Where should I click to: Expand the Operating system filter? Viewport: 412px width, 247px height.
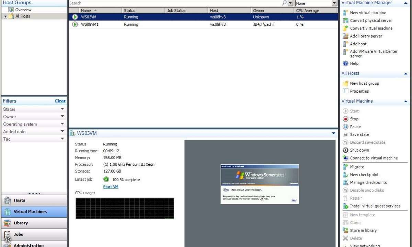click(x=62, y=124)
